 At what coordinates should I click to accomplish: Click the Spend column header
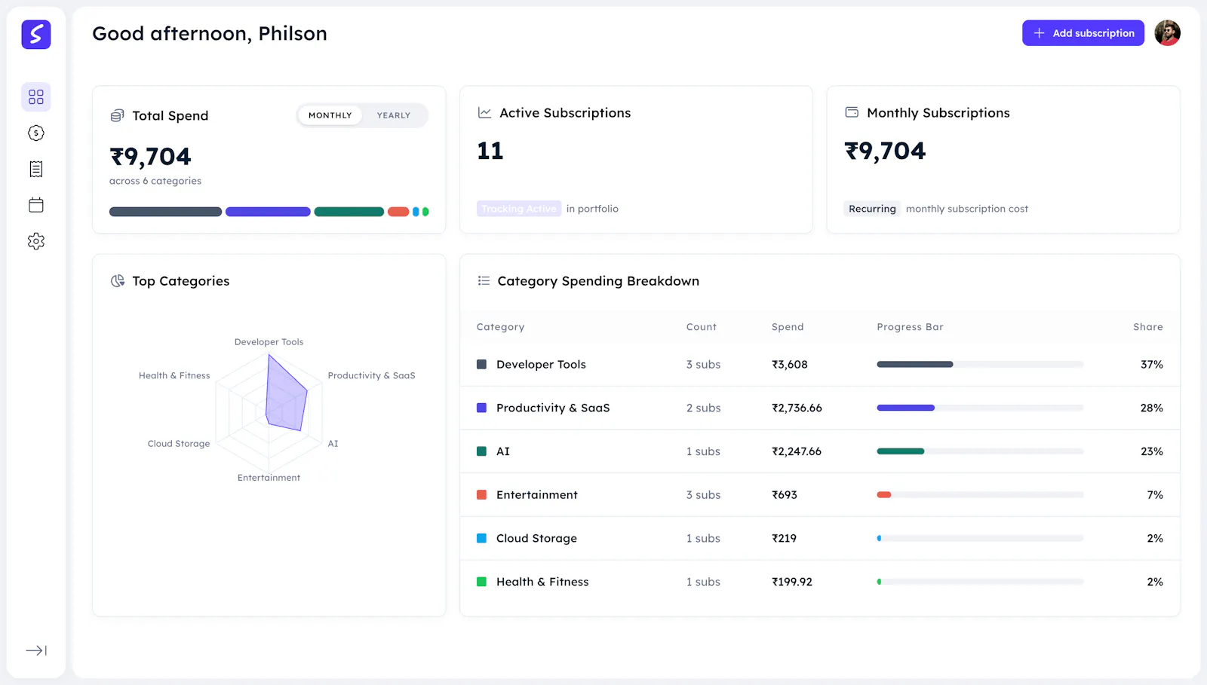[x=788, y=327]
